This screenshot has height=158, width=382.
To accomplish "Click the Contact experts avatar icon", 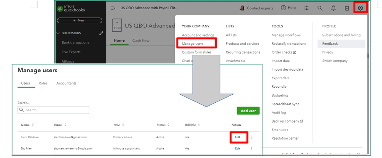I will (x=242, y=8).
